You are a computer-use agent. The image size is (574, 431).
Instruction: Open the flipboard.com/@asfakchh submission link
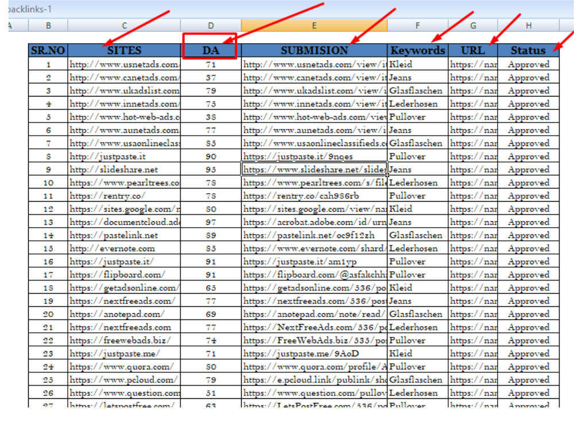[314, 275]
